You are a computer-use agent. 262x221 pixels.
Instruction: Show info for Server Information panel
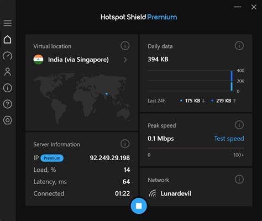125,144
